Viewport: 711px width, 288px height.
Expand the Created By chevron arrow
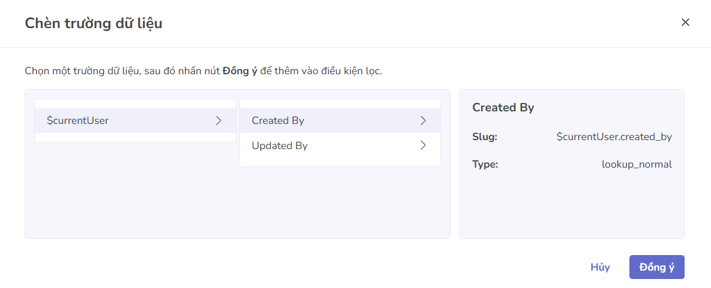pos(423,120)
